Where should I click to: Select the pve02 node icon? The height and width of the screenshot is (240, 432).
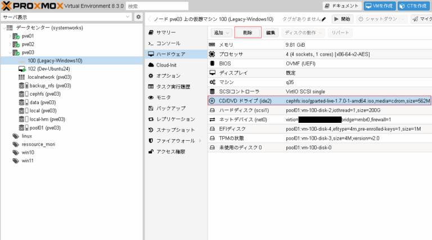[x=16, y=45]
